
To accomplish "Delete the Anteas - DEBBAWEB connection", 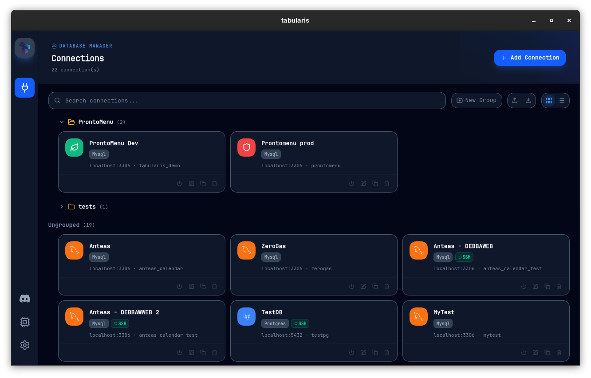I will pyautogui.click(x=559, y=286).
